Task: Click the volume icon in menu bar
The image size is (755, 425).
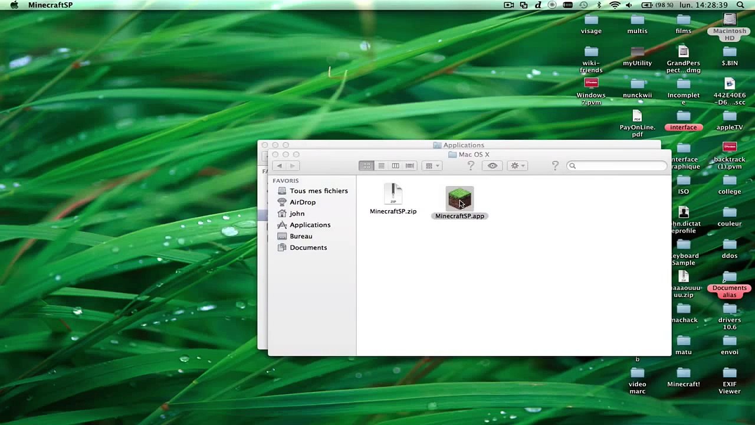Action: [629, 5]
